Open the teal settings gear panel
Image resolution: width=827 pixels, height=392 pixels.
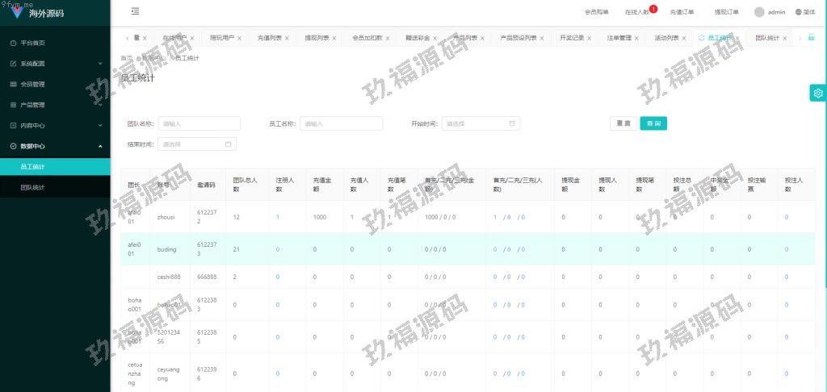(818, 93)
